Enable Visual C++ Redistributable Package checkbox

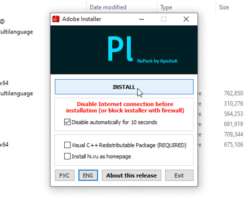tap(67, 145)
